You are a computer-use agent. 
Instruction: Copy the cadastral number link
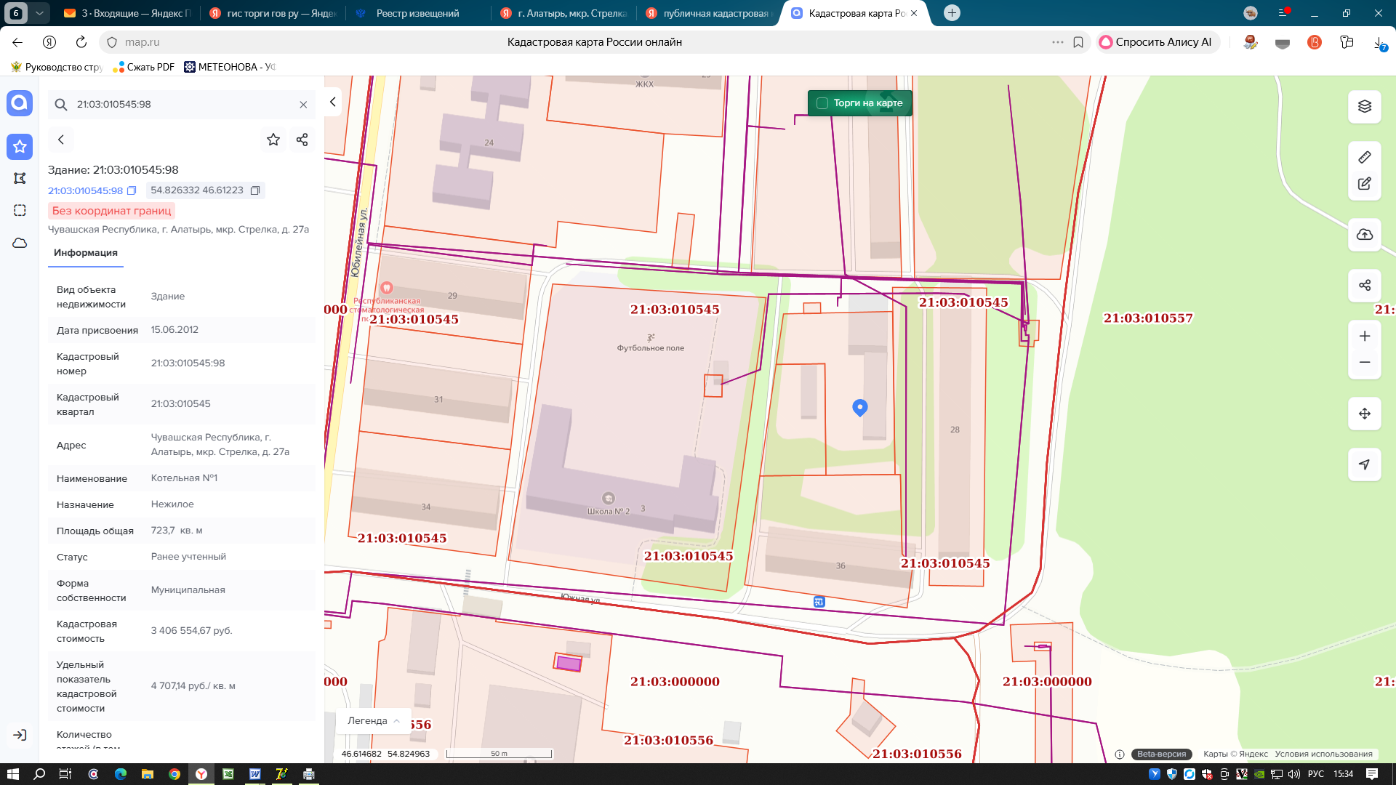click(132, 190)
